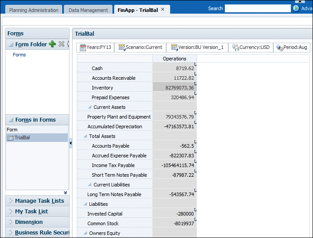Image resolution: width=313 pixels, height=238 pixels.
Task: Click the Operations column header
Action: (175, 59)
